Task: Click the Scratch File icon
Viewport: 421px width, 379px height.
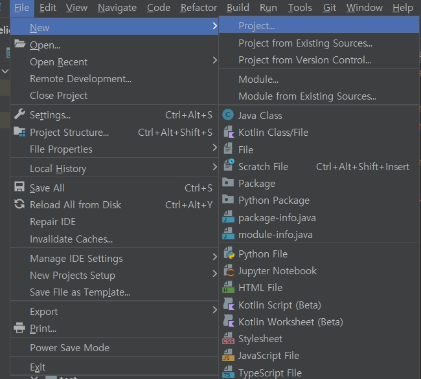Action: point(227,166)
